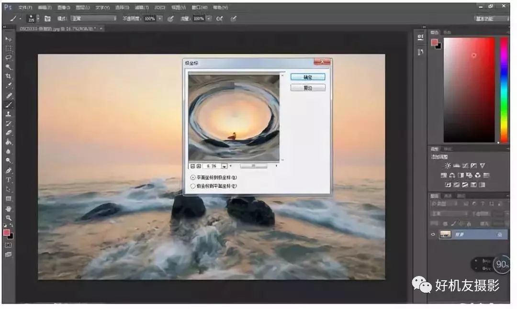Select 'Polar to Rectangular' radio option

click(x=193, y=186)
